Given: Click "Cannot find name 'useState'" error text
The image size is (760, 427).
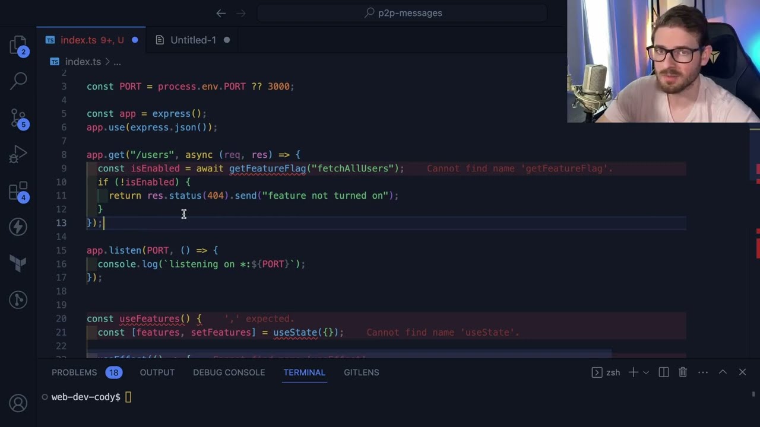Looking at the screenshot, I should (x=443, y=332).
